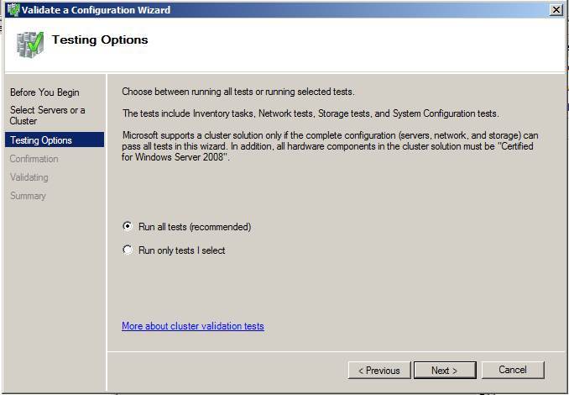569x395 pixels.
Task: Open the "More about cluster validation tests" link
Action: [193, 326]
